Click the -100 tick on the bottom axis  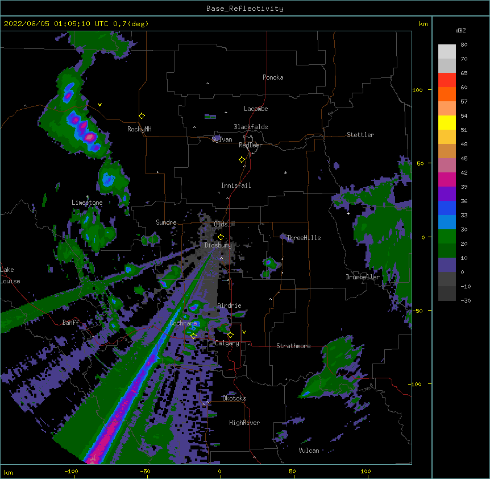coord(71,471)
